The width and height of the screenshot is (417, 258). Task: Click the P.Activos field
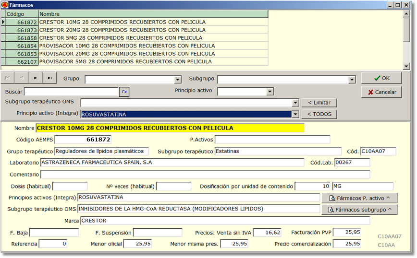(x=272, y=140)
